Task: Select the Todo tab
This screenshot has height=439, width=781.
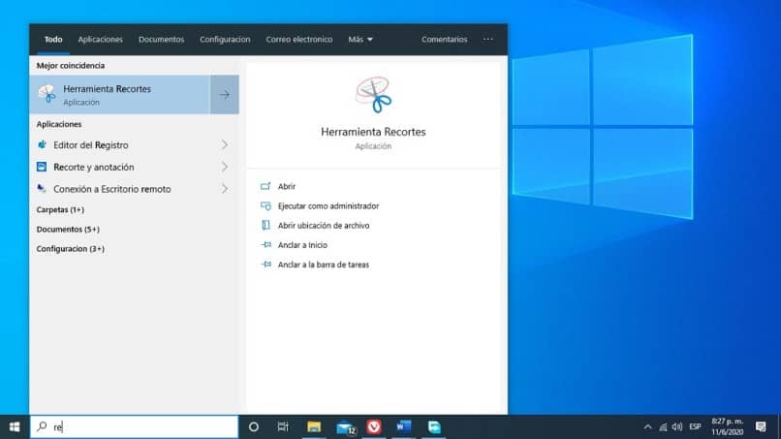Action: pos(53,40)
